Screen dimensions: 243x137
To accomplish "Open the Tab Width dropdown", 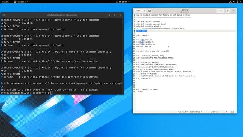I will tap(196, 112).
